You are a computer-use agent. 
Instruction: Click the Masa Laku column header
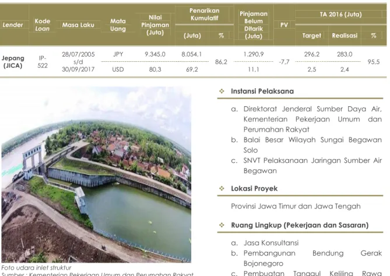tap(78, 25)
